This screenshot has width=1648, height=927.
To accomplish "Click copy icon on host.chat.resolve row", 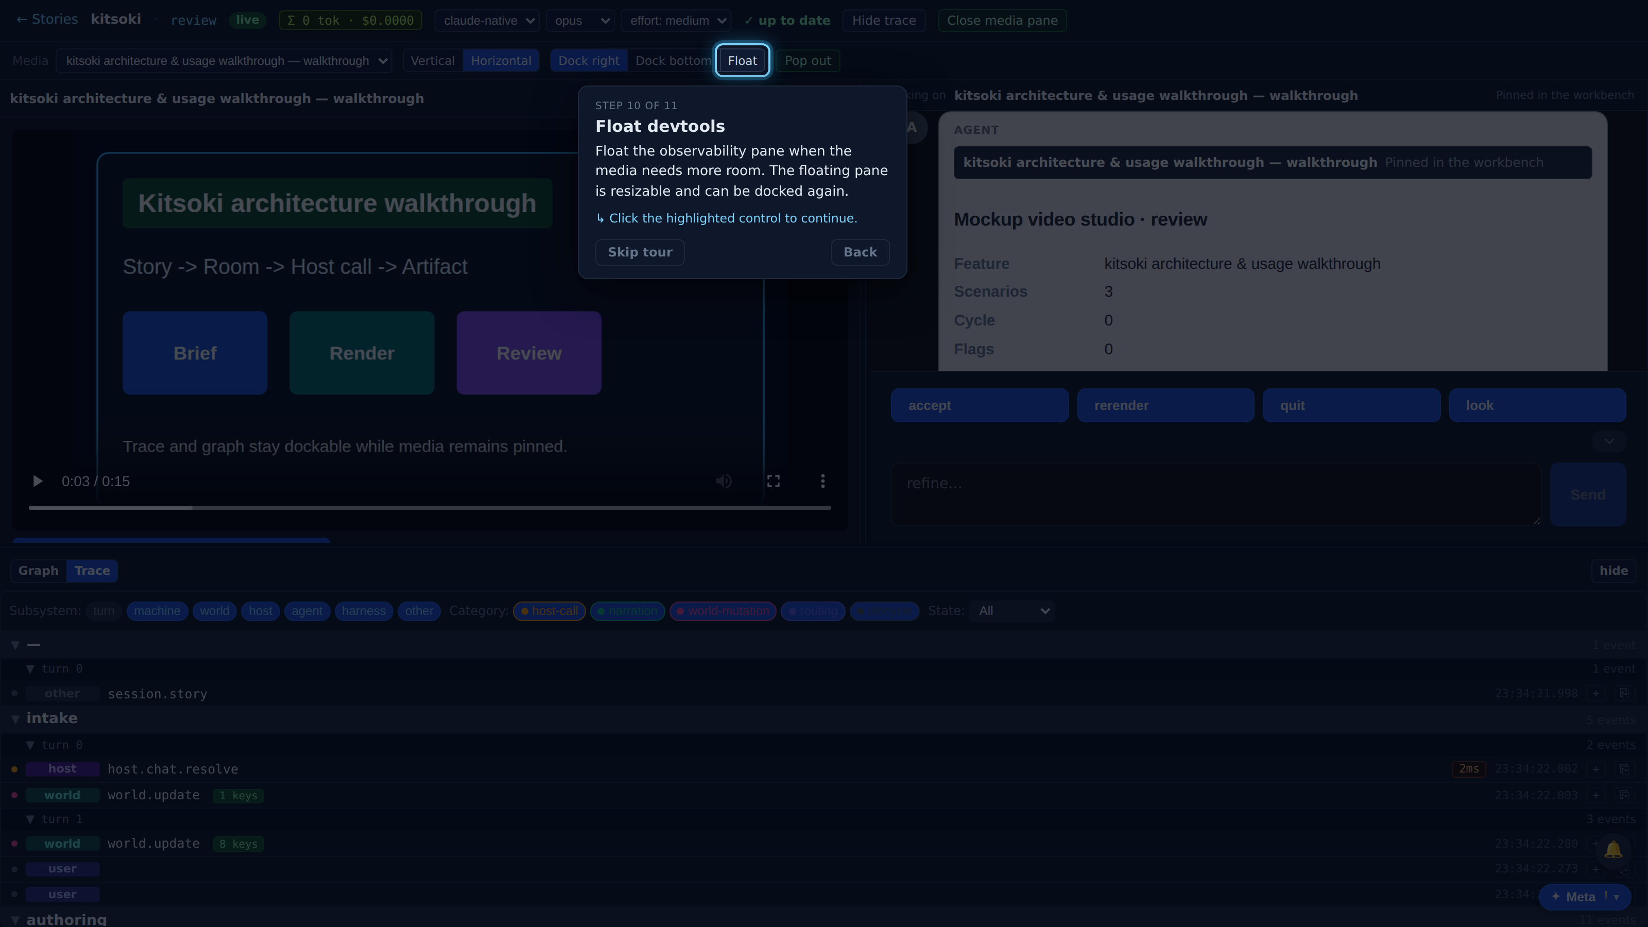I will coord(1624,769).
